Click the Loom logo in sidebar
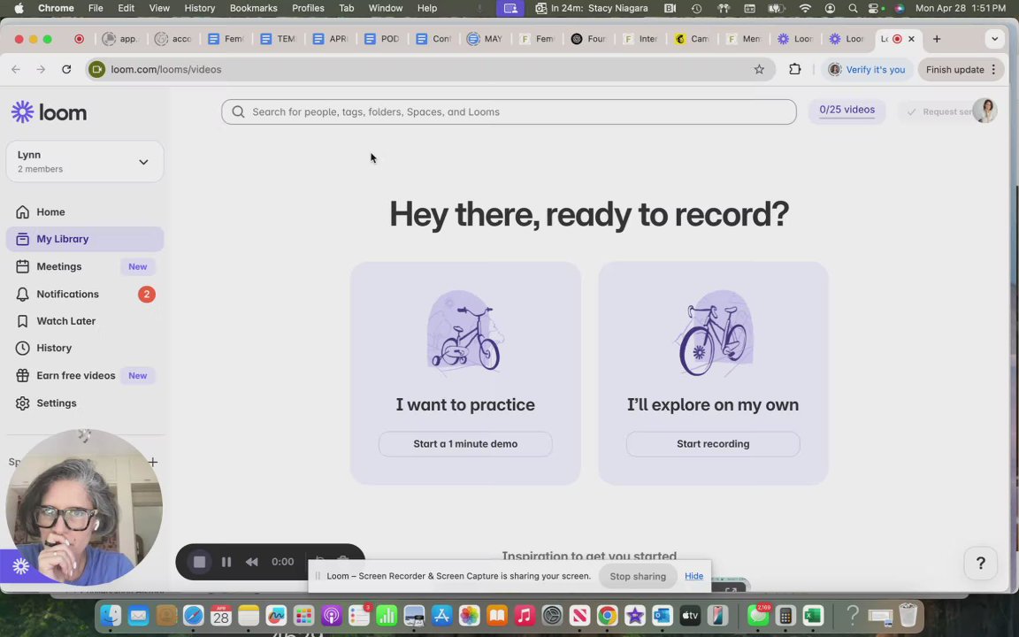The image size is (1019, 637). [49, 112]
